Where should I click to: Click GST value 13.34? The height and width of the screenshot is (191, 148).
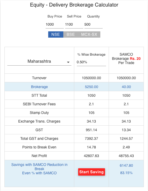coord(126,130)
